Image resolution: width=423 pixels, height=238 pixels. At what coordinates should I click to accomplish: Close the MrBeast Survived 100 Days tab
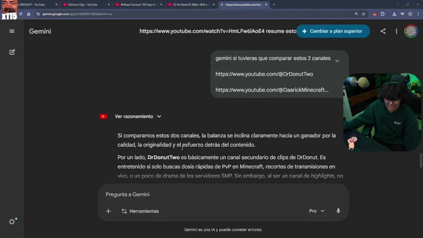pos(161,5)
